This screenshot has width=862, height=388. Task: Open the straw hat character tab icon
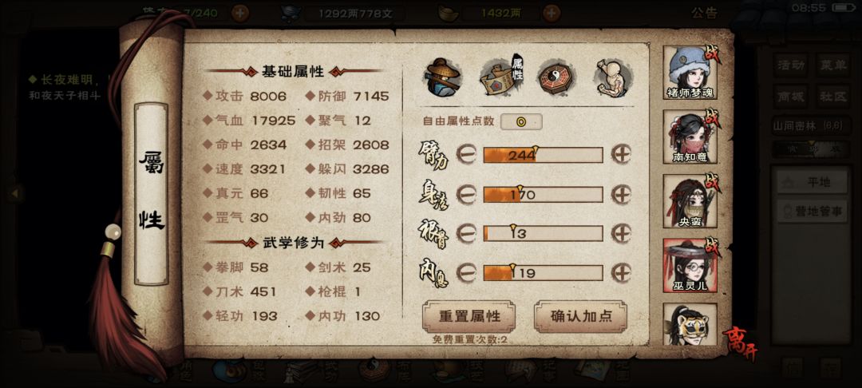coord(444,77)
